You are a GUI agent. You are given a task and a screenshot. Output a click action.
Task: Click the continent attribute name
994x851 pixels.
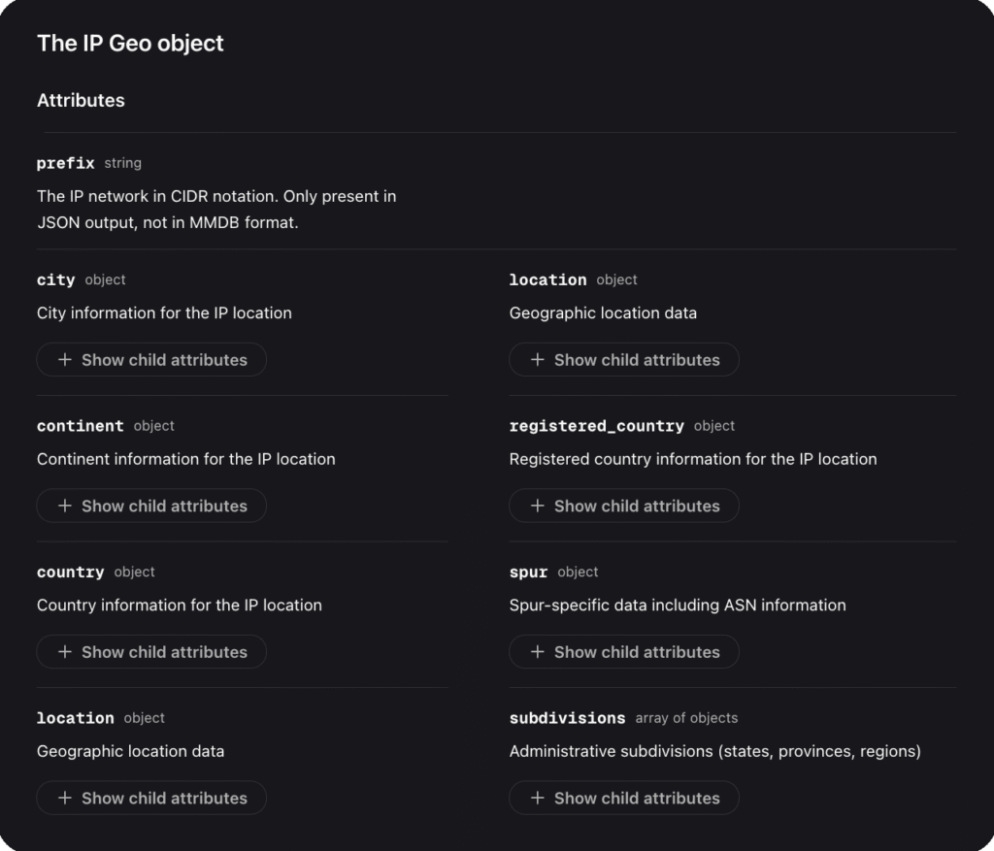[x=80, y=426]
